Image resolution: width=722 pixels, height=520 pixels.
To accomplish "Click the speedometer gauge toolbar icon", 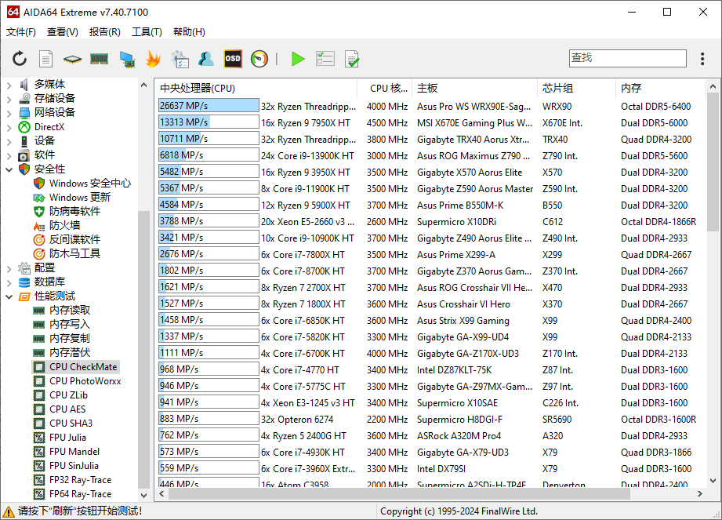I will click(x=259, y=59).
